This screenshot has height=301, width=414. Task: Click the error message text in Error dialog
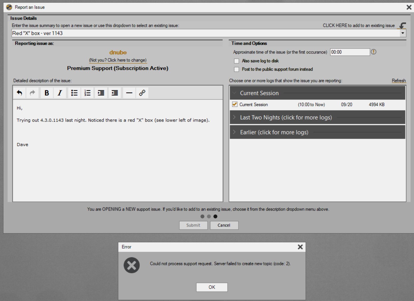pos(220,264)
